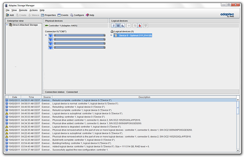Click the Create toolbar button
Image resolution: width=244 pixels, height=157 pixels.
click(21, 15)
